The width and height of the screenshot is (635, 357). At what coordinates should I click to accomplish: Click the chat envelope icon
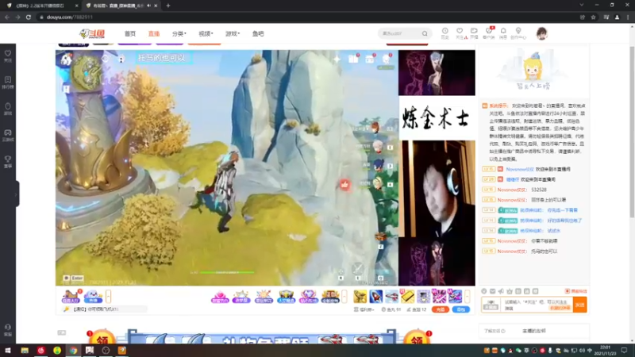(492, 291)
